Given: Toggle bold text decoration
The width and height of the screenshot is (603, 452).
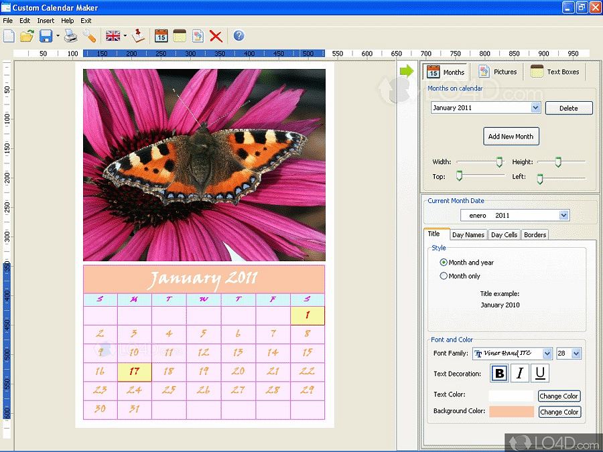Looking at the screenshot, I should (499, 374).
